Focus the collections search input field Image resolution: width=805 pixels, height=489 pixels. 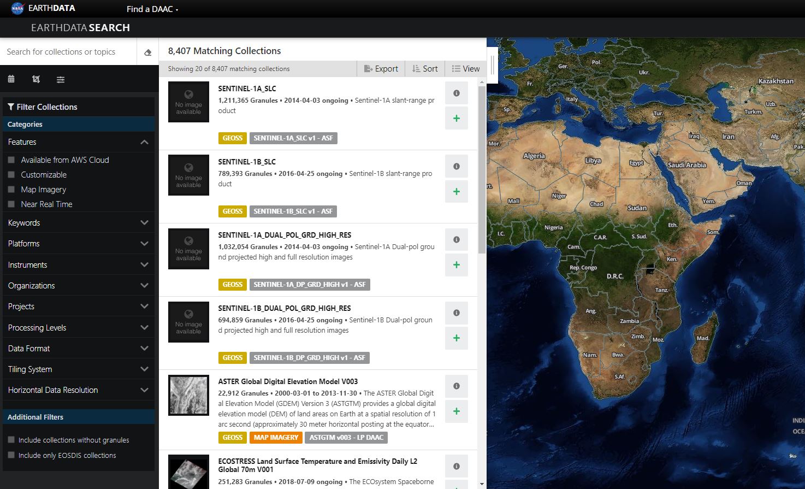(x=68, y=52)
